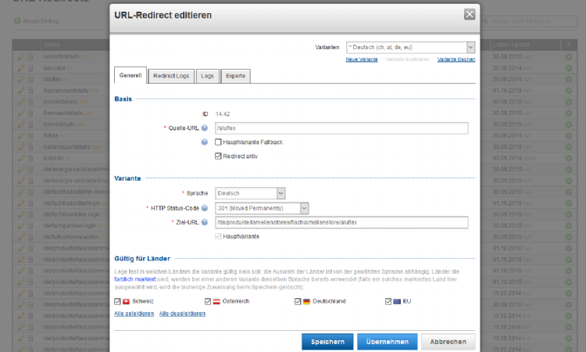Uncheck the Redirect aktiv checkbox
Image resolution: width=586 pixels, height=352 pixels.
(219, 156)
